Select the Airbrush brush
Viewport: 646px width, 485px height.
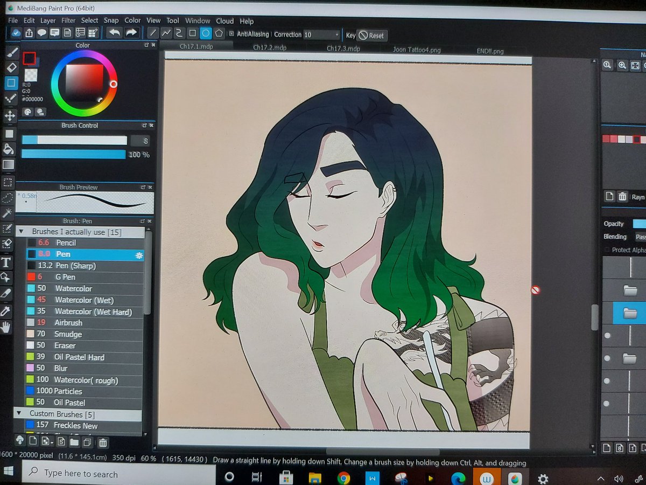[x=85, y=323]
